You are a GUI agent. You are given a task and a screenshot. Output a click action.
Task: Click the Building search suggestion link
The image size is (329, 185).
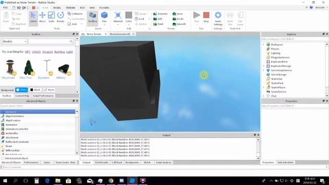(x=60, y=52)
